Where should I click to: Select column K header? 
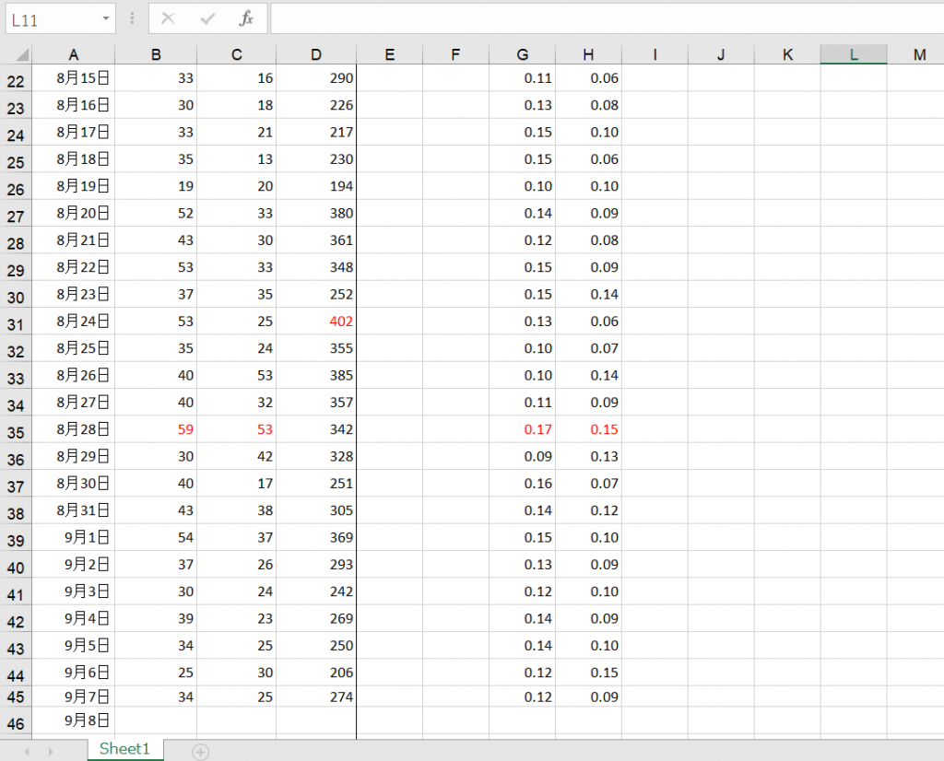[787, 54]
